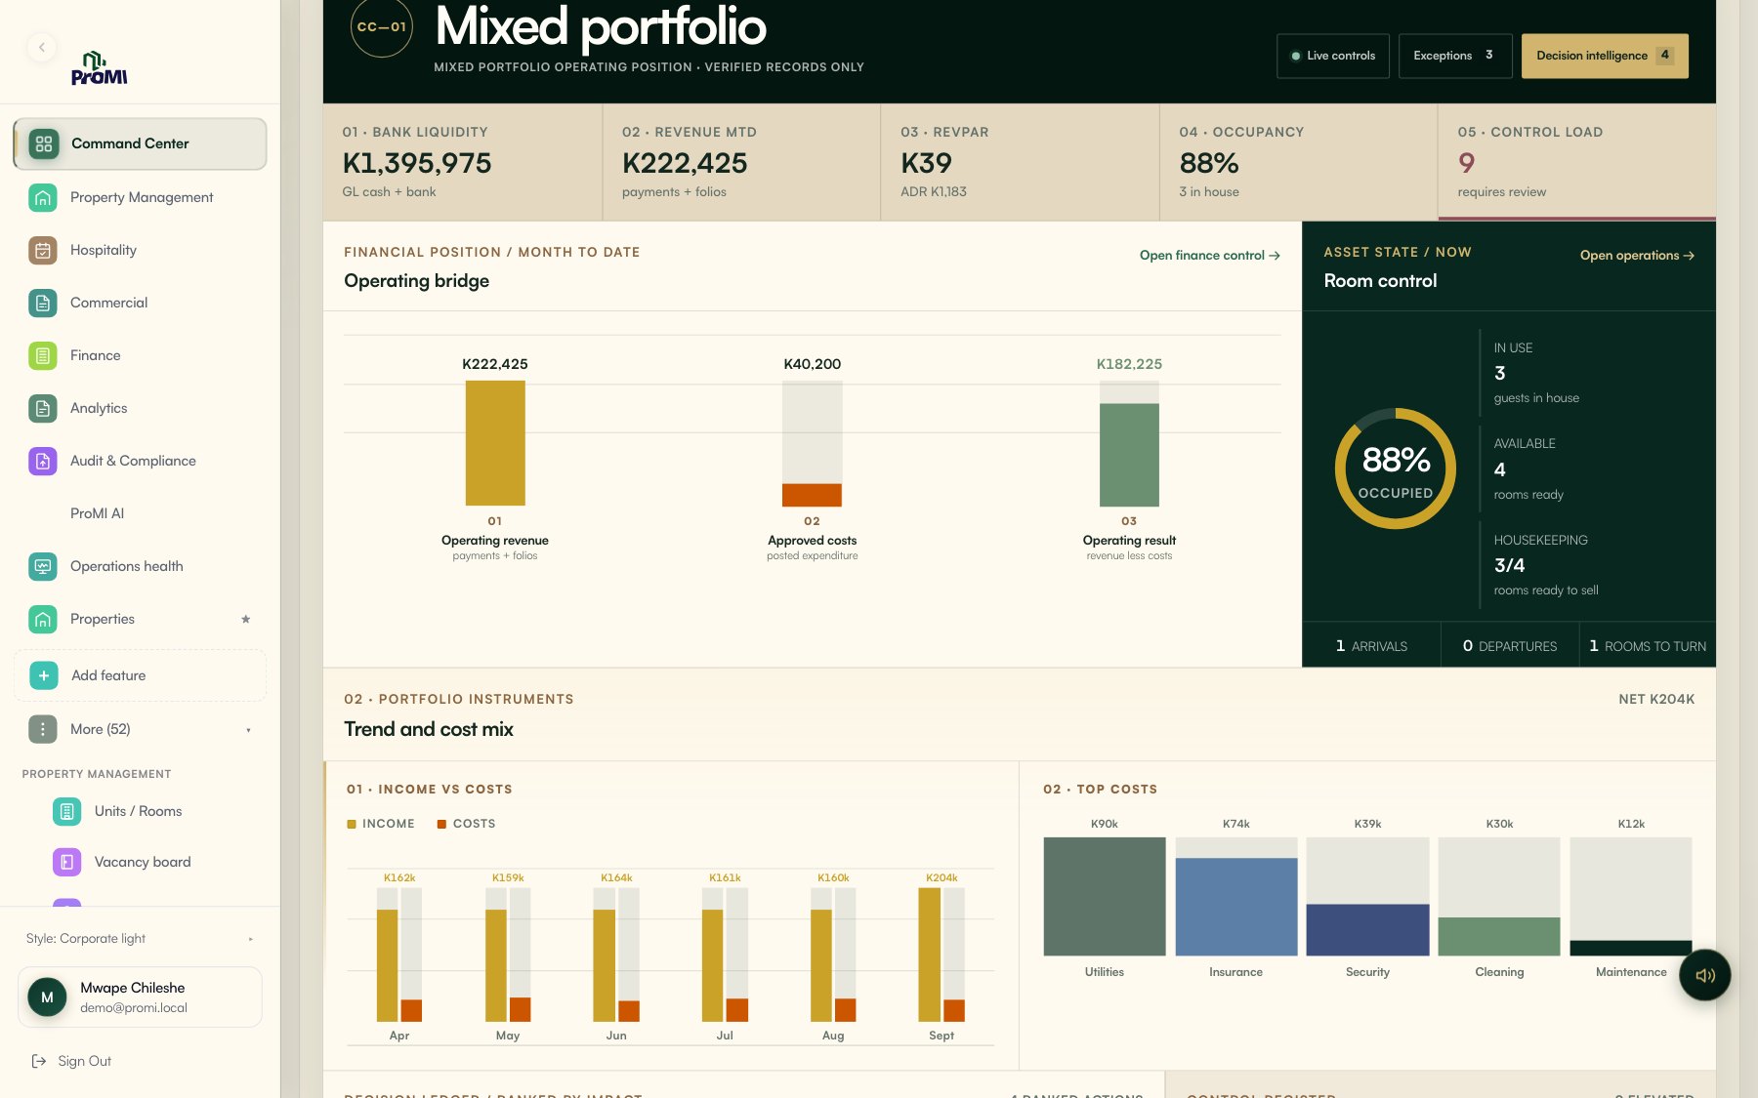Image resolution: width=1758 pixels, height=1098 pixels.
Task: Click the Analytics report icon
Action: point(43,408)
